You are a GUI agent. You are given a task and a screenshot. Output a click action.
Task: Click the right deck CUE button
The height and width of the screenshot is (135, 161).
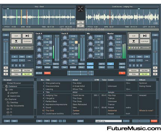coord(134,36)
